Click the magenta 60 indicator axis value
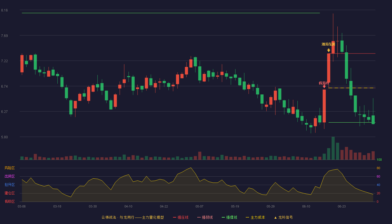This screenshot has width=392, height=224. (x=378, y=176)
